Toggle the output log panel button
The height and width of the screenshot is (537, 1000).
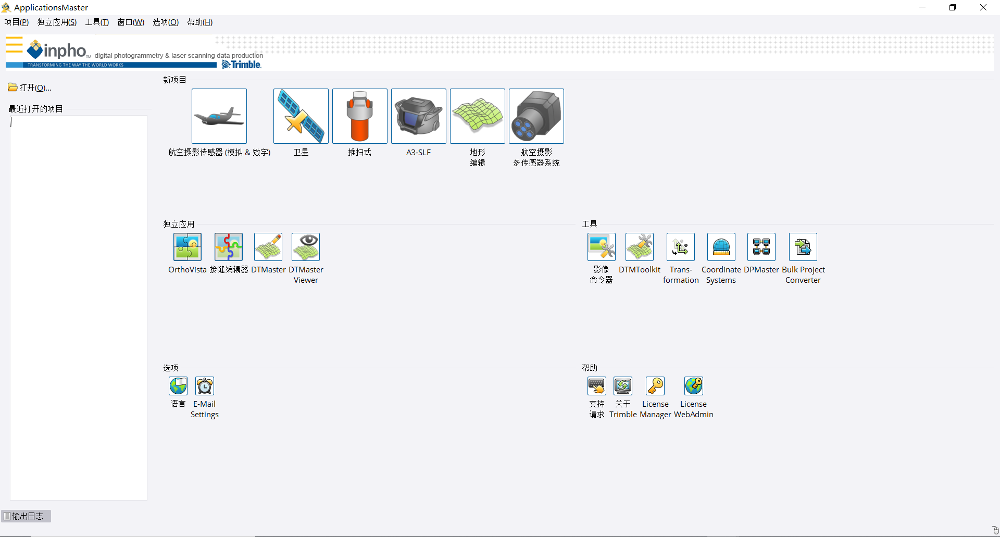(x=26, y=516)
